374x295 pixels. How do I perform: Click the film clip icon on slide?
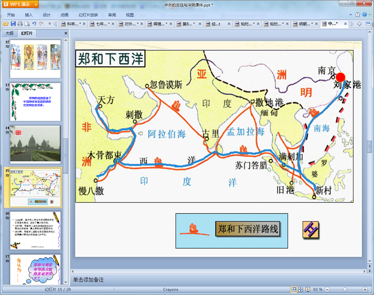click(311, 230)
